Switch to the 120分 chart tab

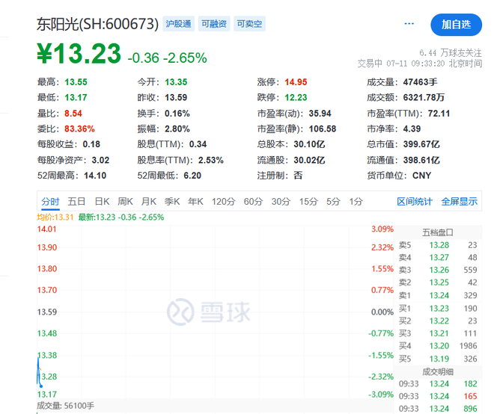(223, 201)
